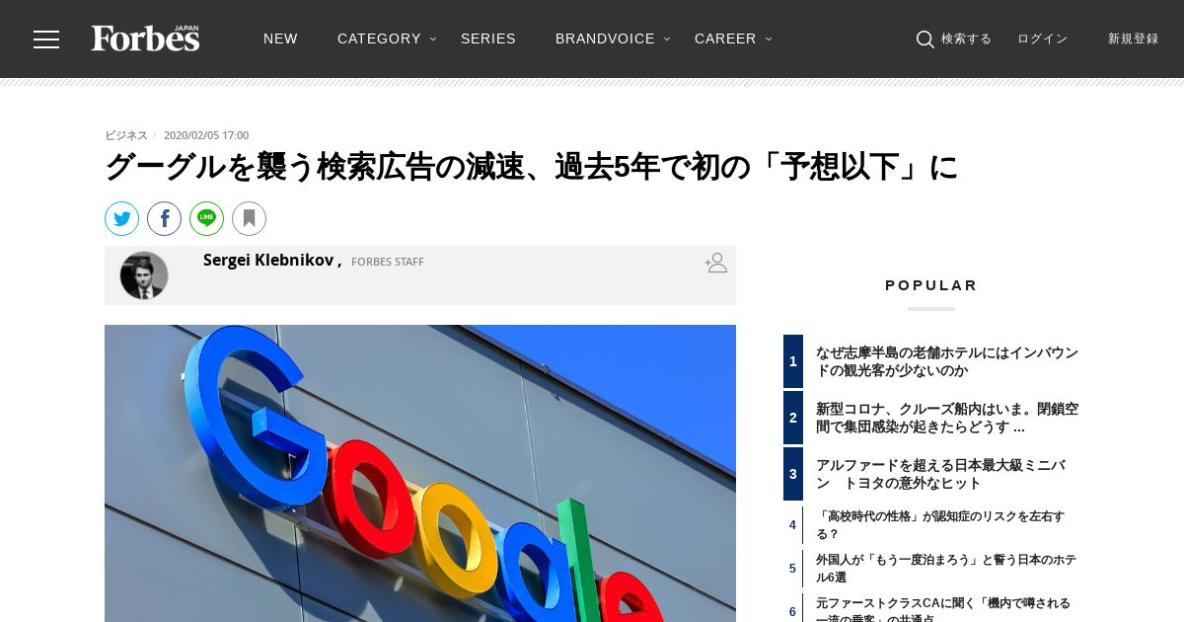Share article via LINE icon
The width and height of the screenshot is (1184, 622).
click(207, 219)
